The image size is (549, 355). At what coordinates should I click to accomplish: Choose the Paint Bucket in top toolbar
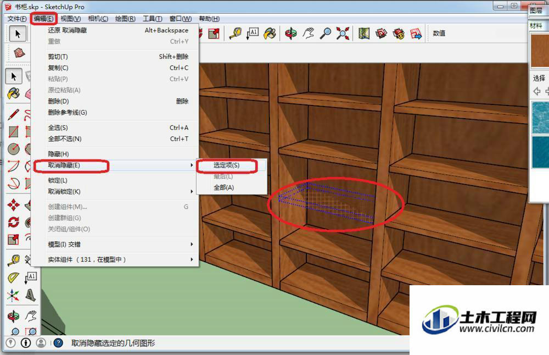270,34
